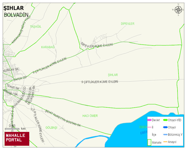
Task: Click the İlçe legend label
Action: point(154,135)
